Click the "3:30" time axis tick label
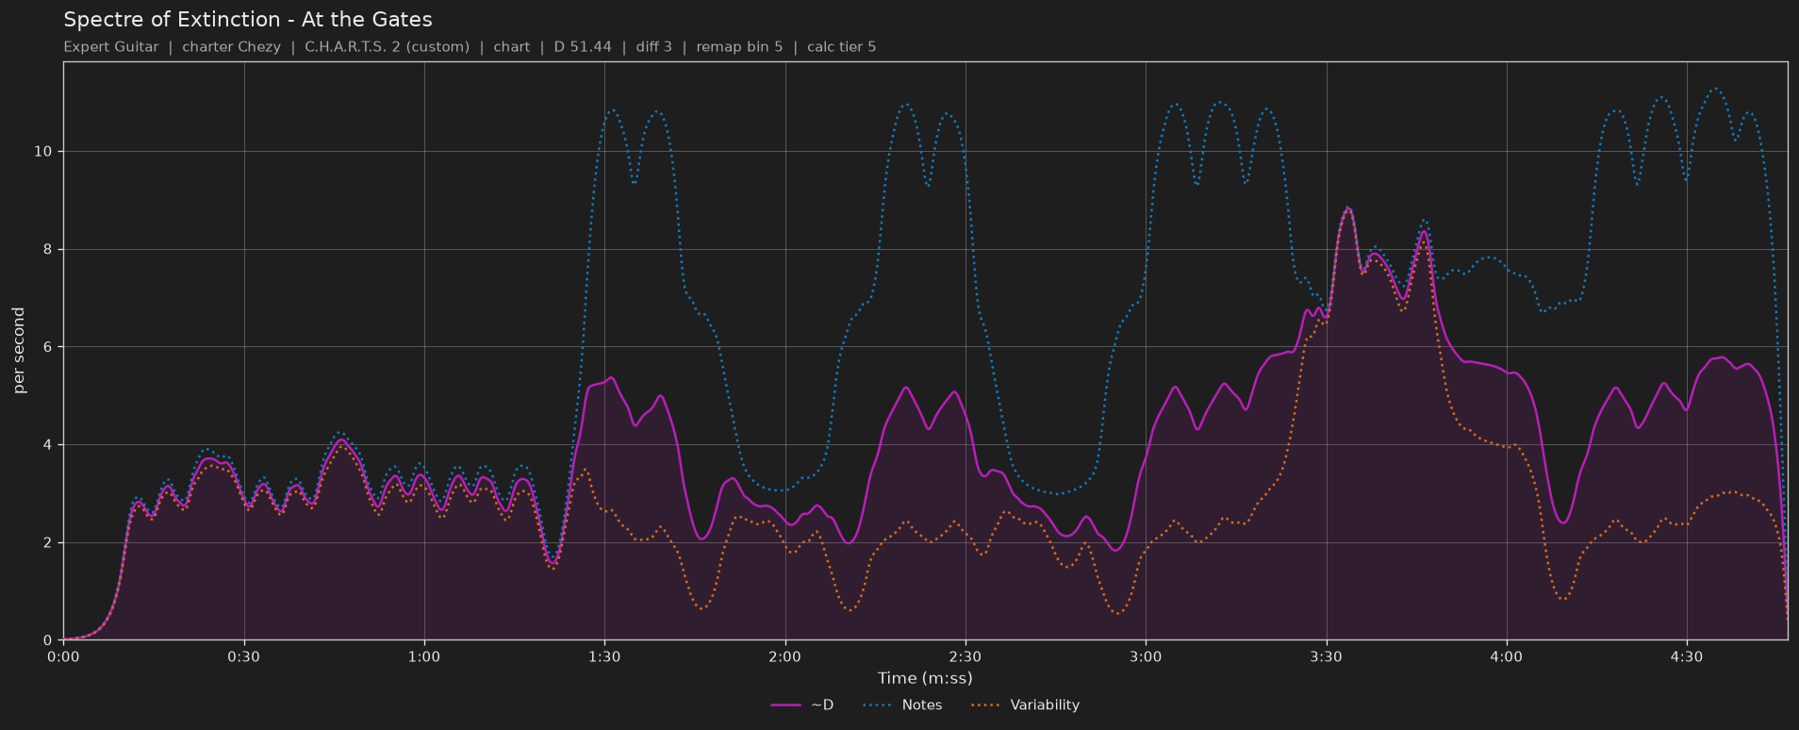This screenshot has width=1799, height=730. point(1326,656)
